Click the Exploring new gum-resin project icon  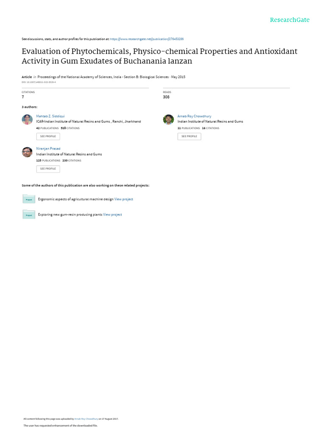[x=29, y=215]
